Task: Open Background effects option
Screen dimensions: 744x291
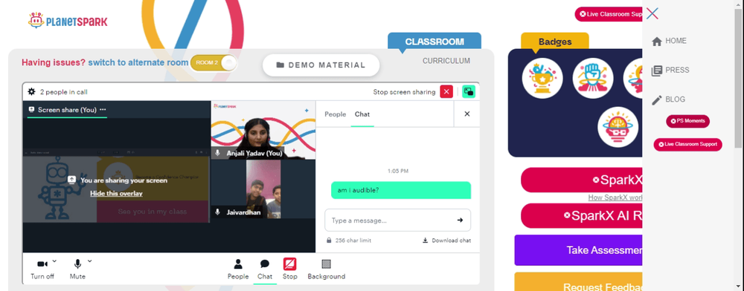Action: [327, 269]
